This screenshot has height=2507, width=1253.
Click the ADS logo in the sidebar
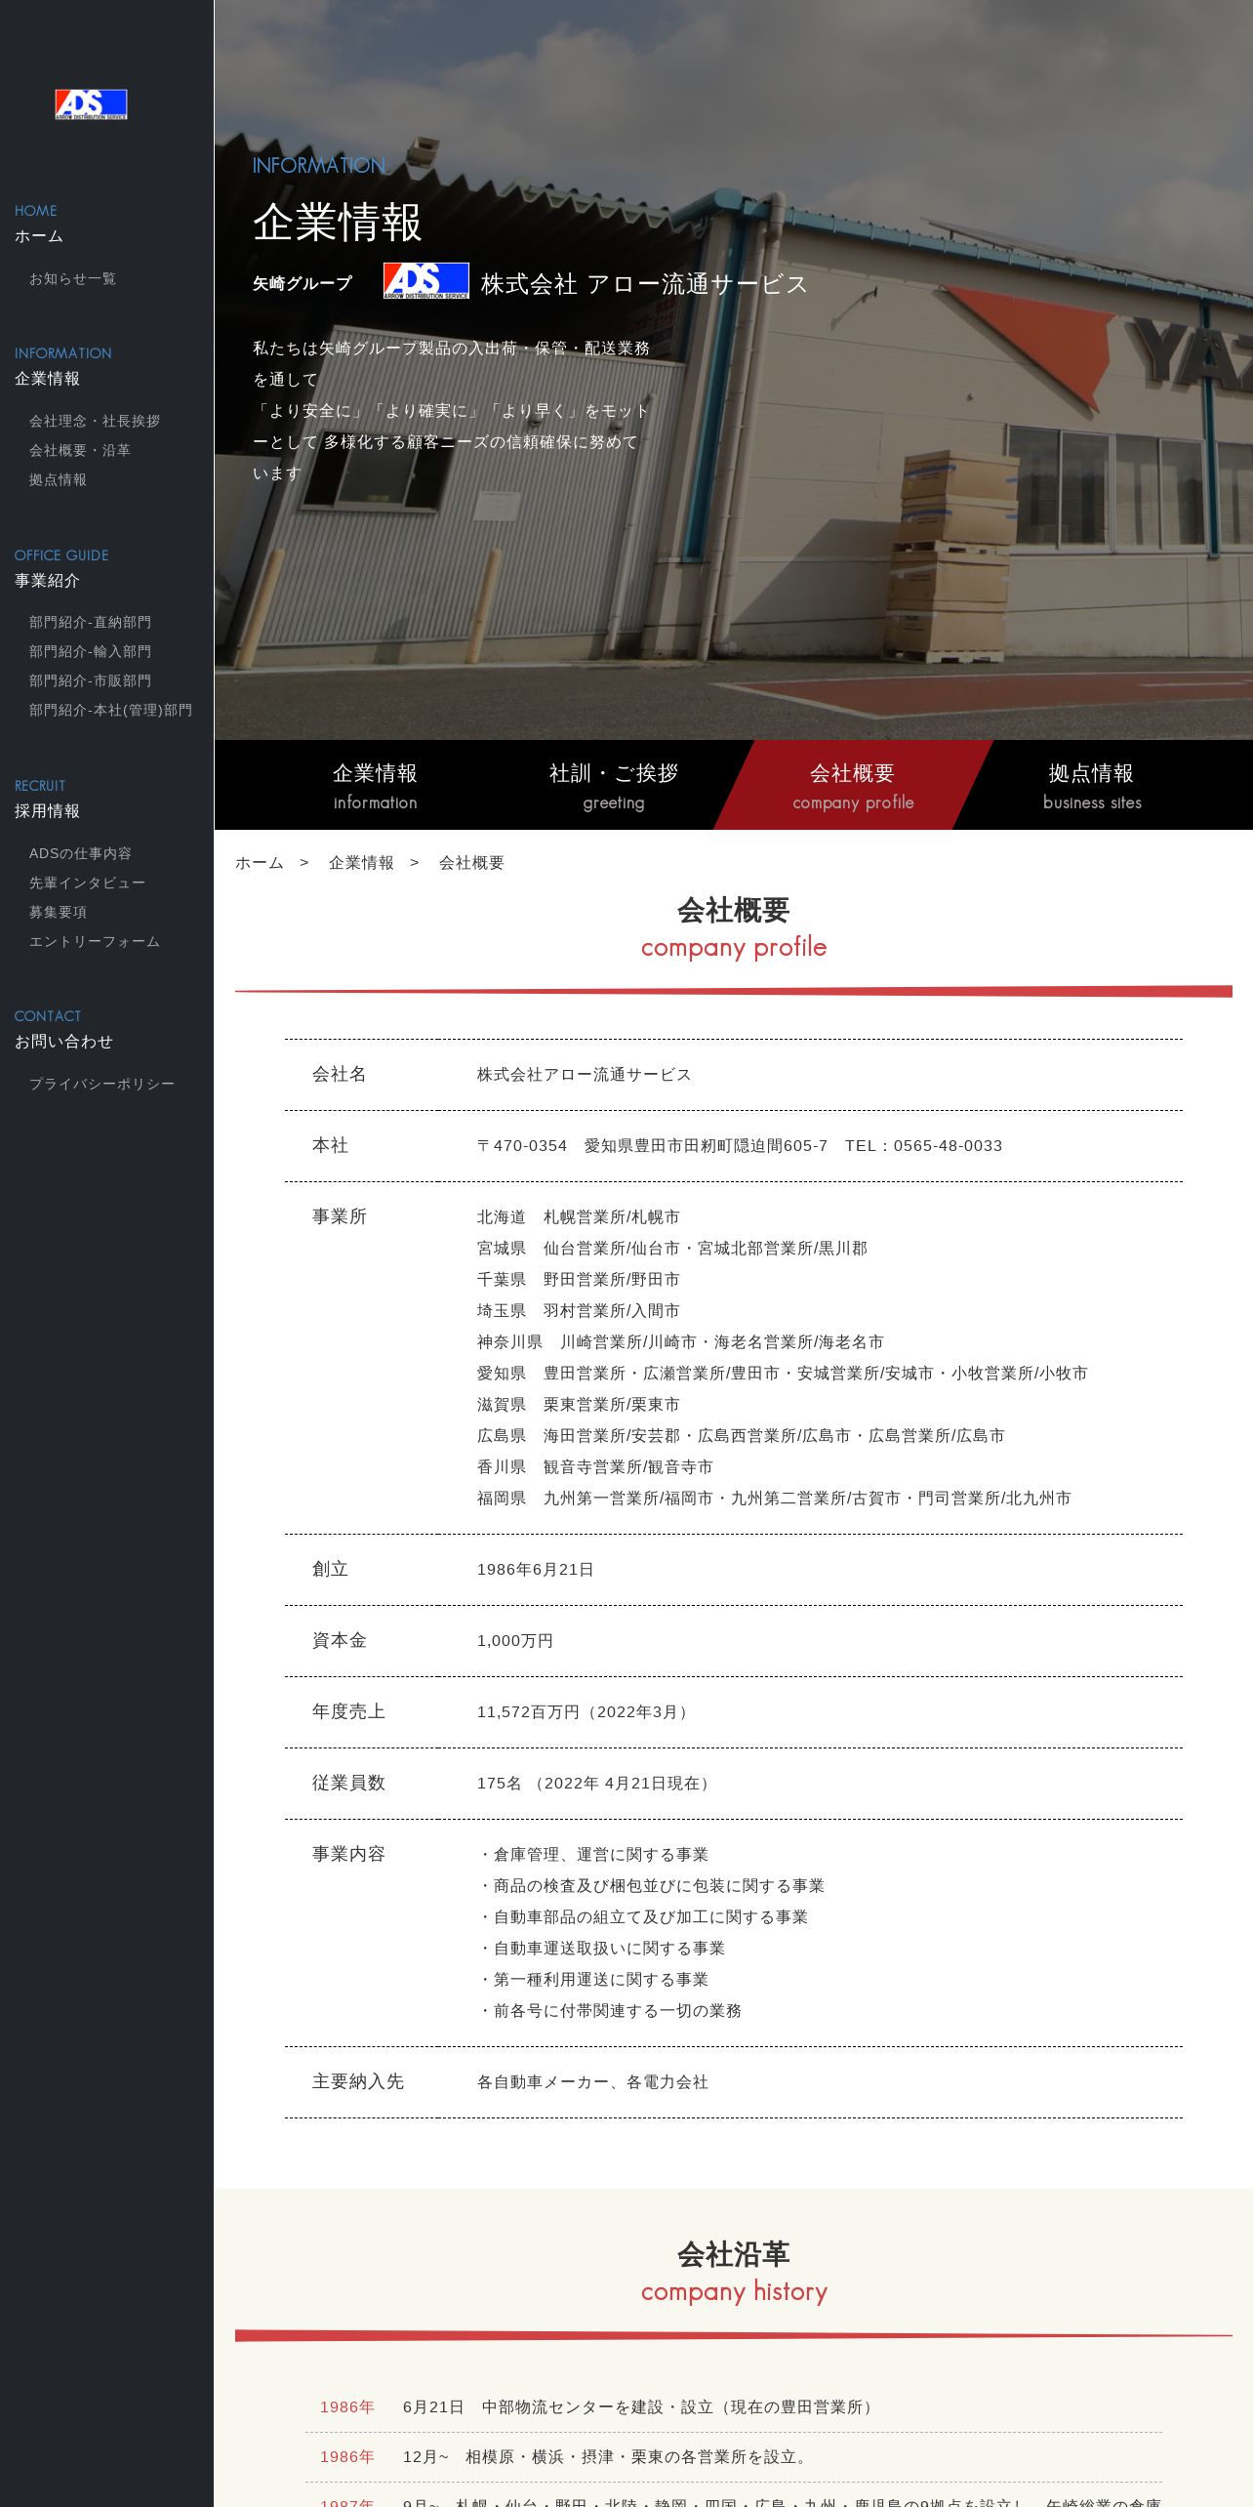(x=91, y=104)
